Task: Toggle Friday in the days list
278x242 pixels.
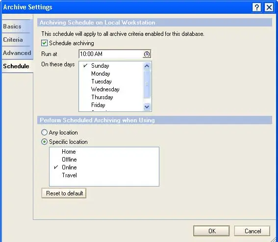Action: coord(111,105)
